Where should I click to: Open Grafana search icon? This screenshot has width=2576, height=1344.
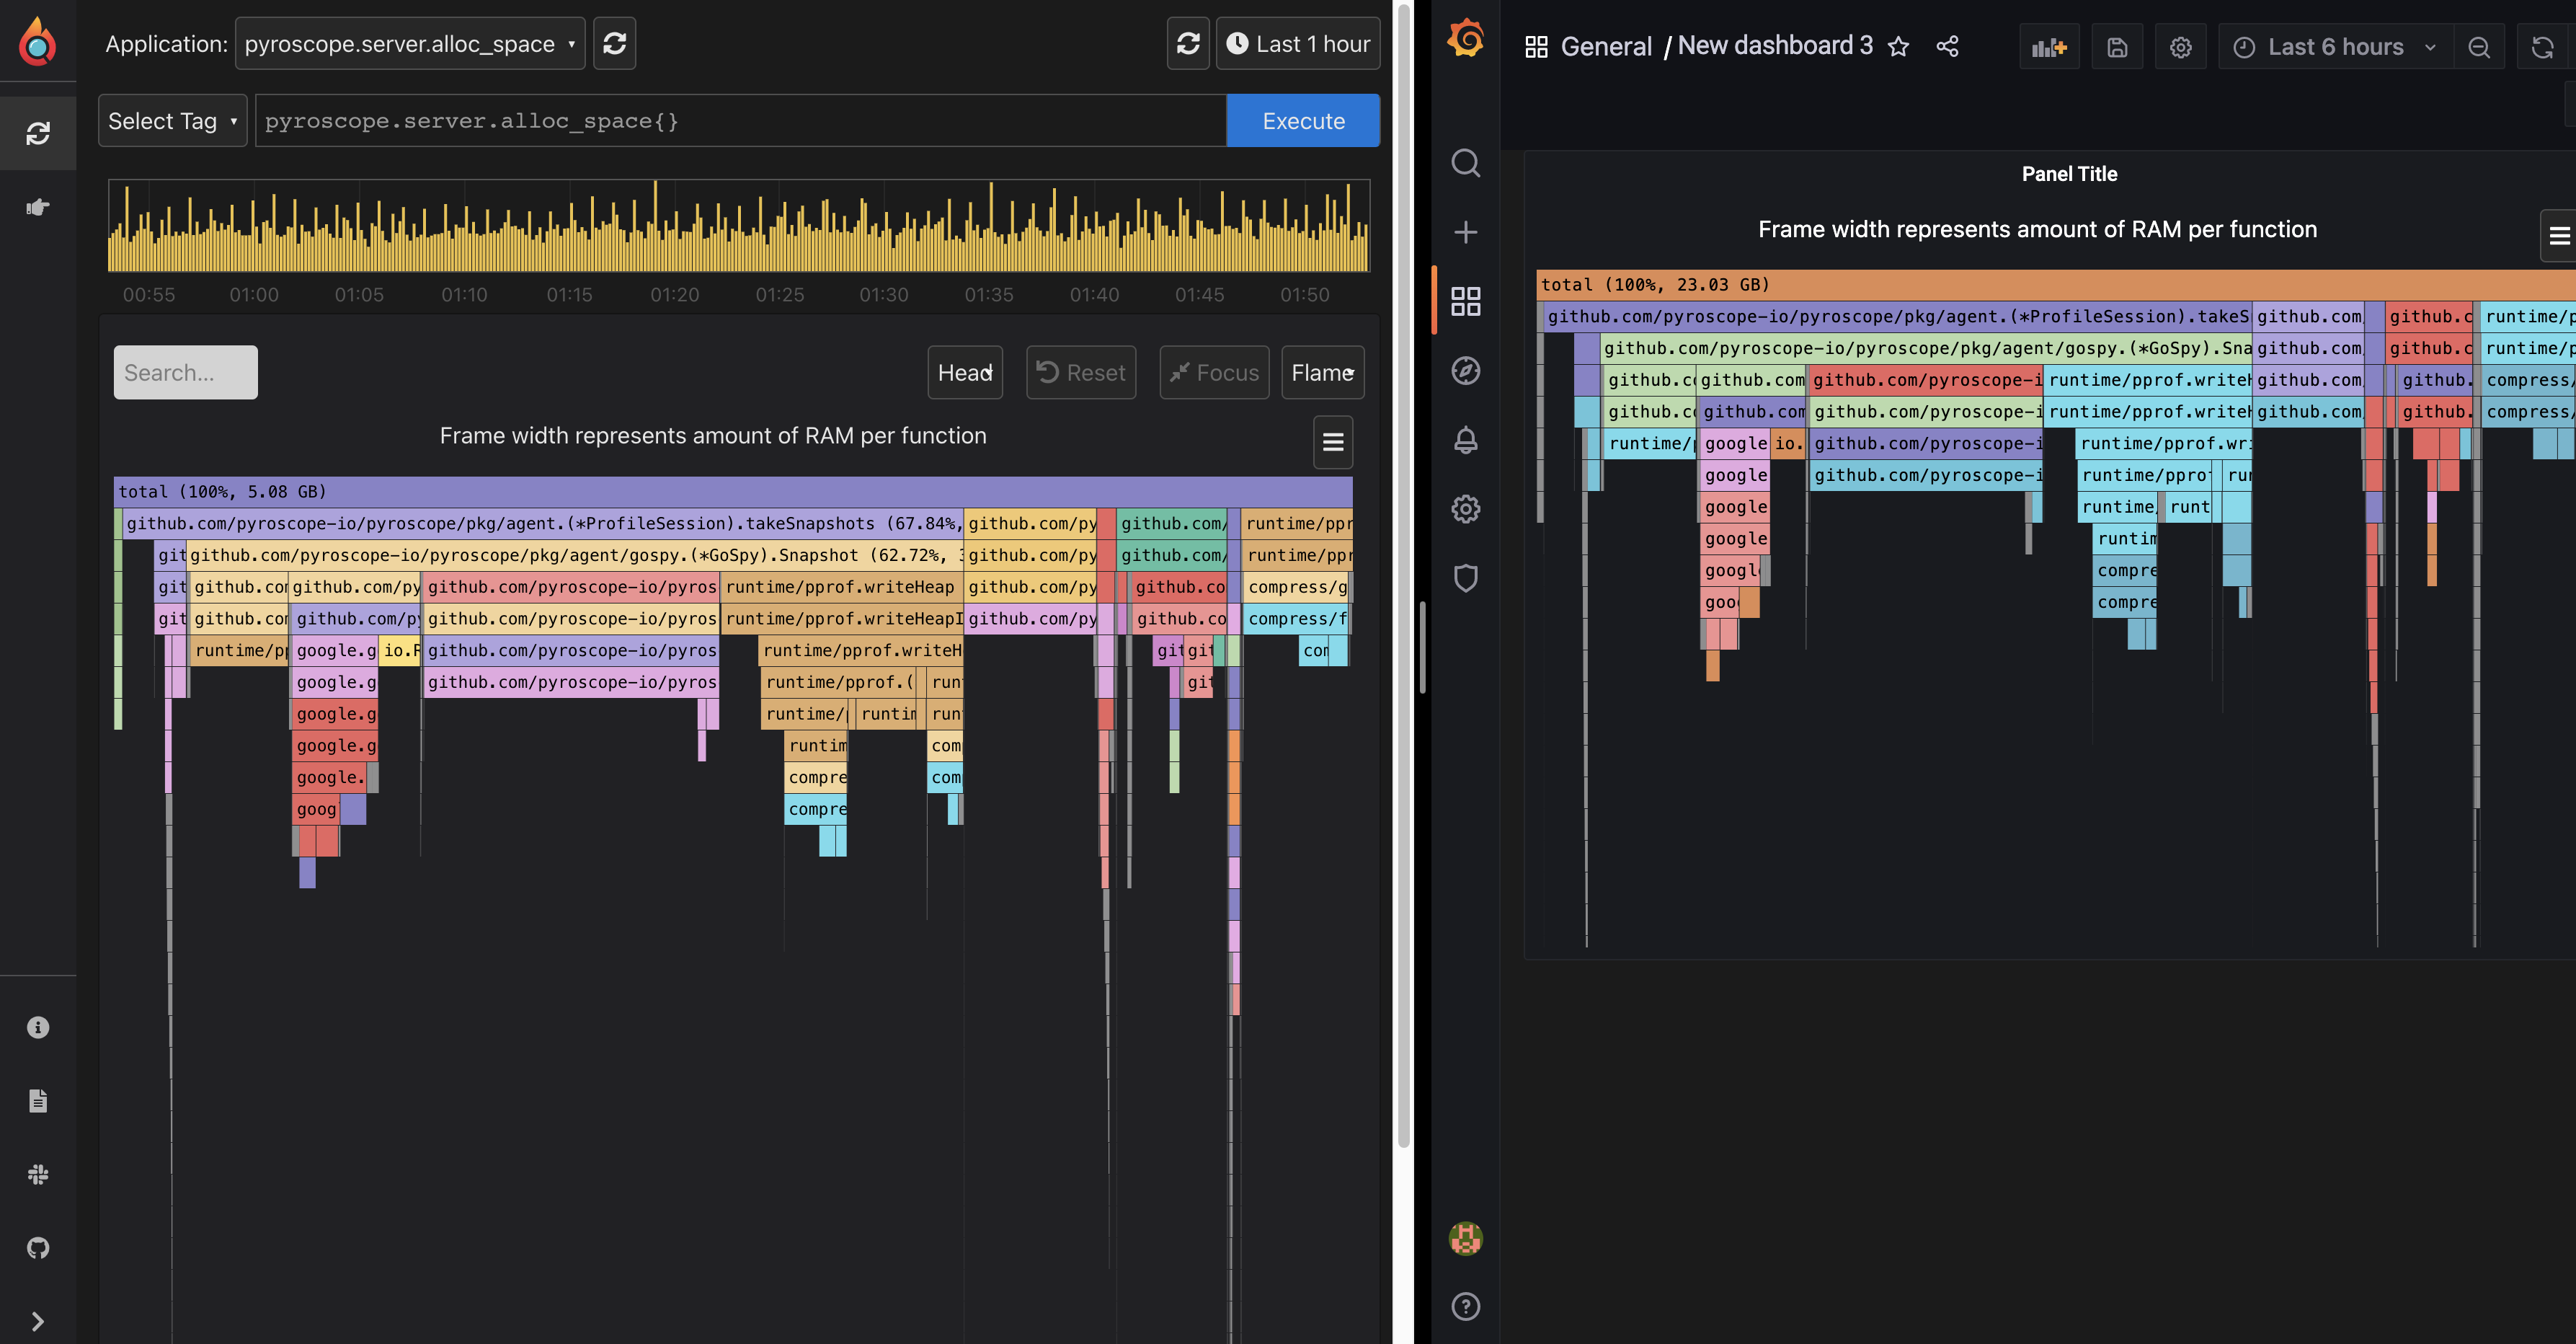(1466, 162)
